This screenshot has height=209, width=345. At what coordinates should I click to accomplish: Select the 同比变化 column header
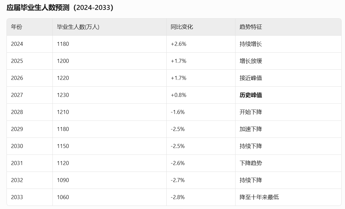(x=182, y=27)
